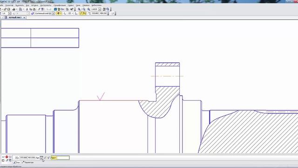Click the Zoom window magnifier icon
This screenshot has height=168, width=298.
coord(79,9)
